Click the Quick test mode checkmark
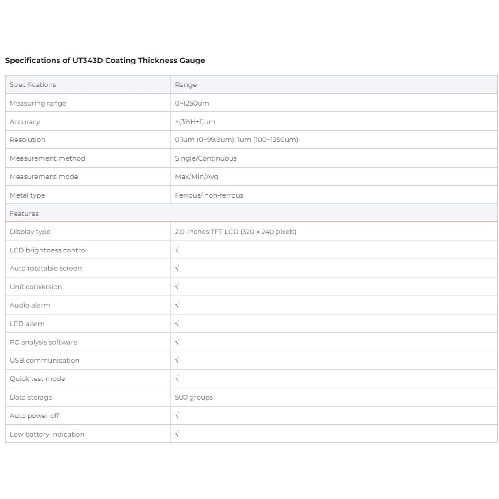This screenshot has height=499, width=499. 177,379
